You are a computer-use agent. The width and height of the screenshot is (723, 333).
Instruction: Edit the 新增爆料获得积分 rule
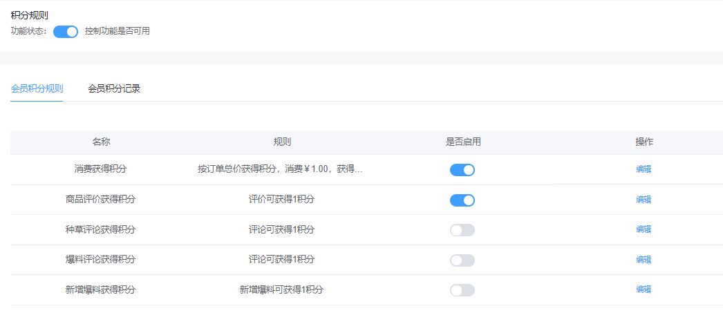[644, 289]
